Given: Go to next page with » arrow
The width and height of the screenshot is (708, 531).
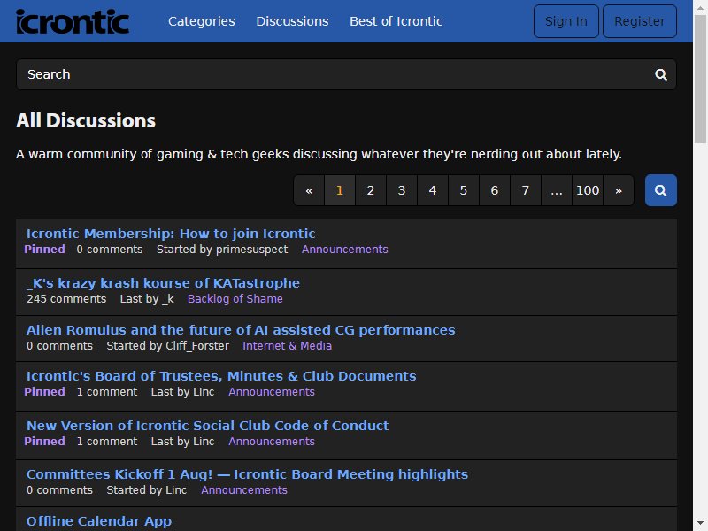Looking at the screenshot, I should tap(619, 190).
